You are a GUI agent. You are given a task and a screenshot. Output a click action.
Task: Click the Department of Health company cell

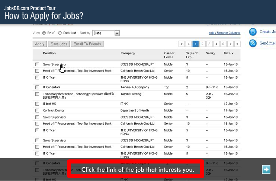point(135,111)
